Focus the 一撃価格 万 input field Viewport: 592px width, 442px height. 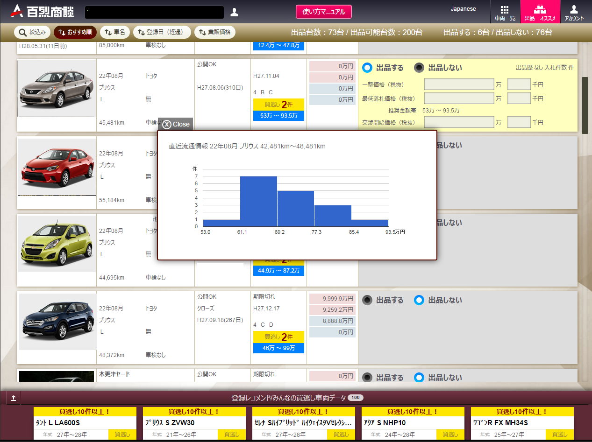[x=459, y=84]
